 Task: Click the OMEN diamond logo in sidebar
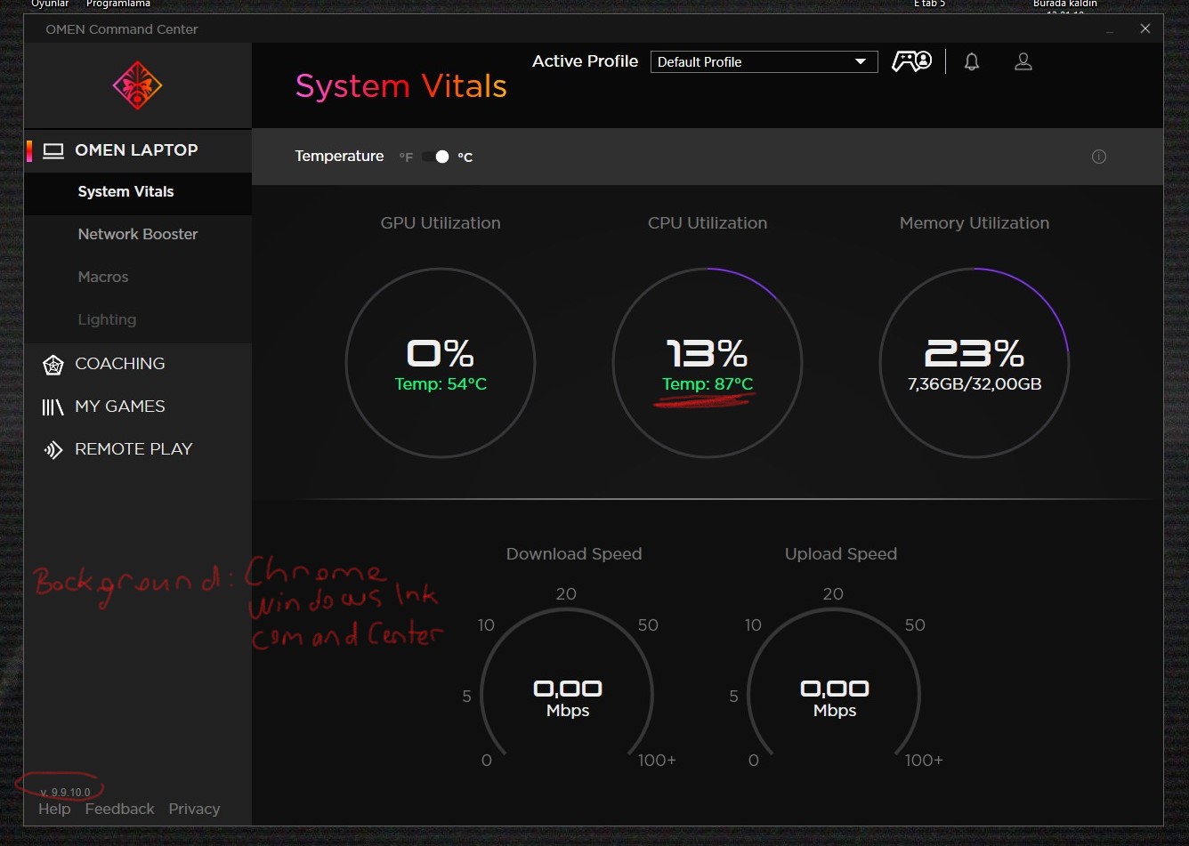coord(137,85)
